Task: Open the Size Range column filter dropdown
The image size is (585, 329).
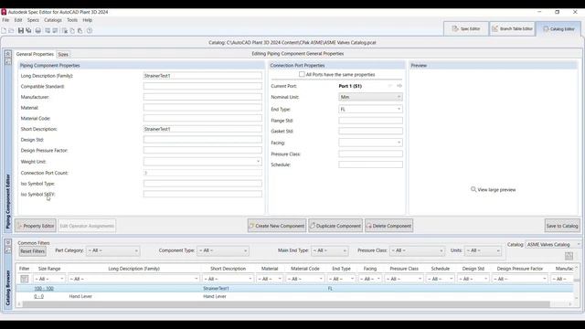Action: coord(49,279)
